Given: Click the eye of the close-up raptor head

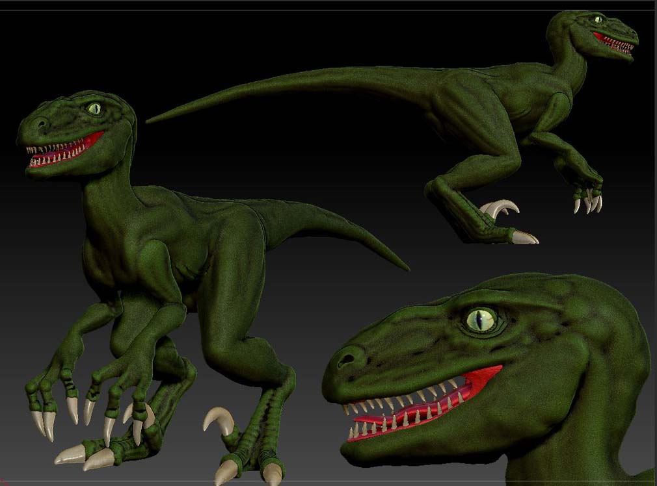Looking at the screenshot, I should [x=482, y=320].
